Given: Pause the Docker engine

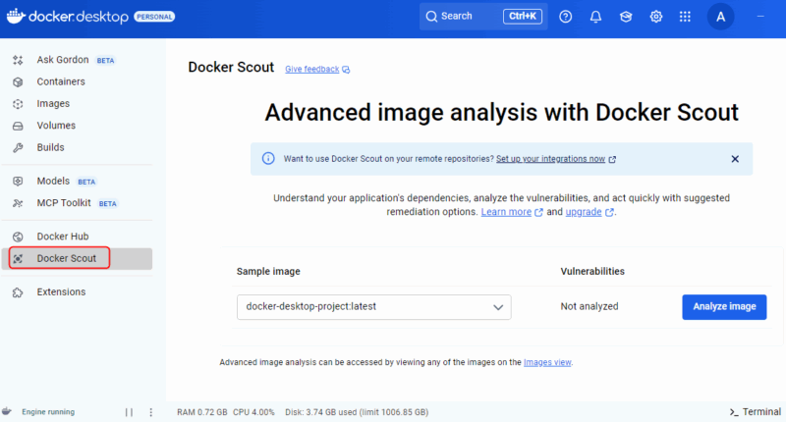Looking at the screenshot, I should tap(130, 412).
